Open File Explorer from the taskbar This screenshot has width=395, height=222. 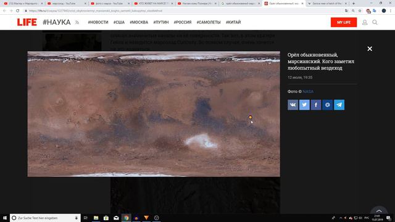[x=96, y=218]
